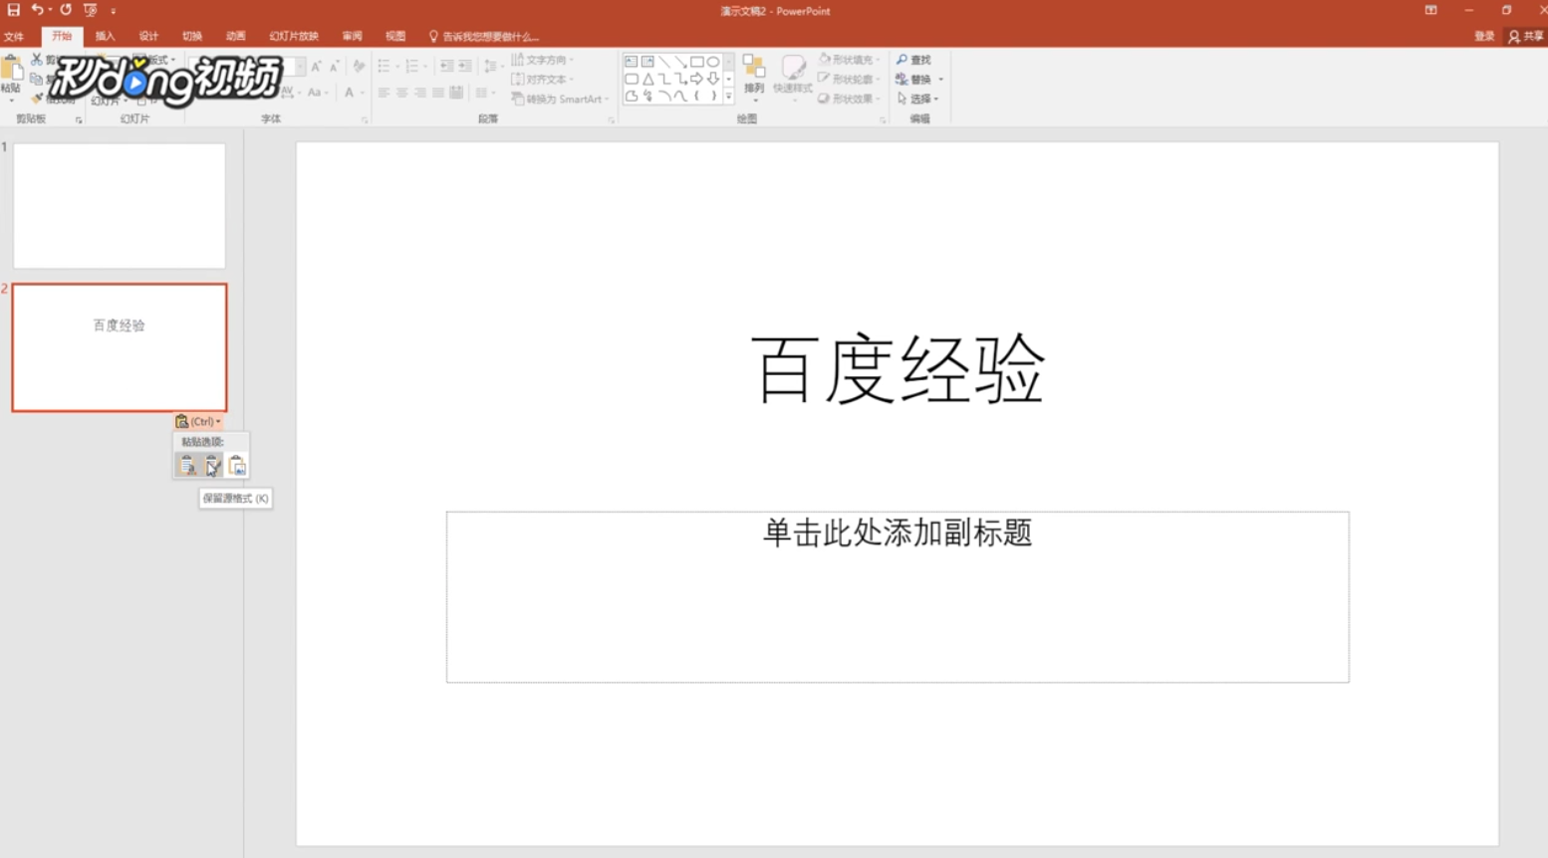Open the 形状轮廓 shape outline options
The image size is (1548, 858).
[850, 80]
